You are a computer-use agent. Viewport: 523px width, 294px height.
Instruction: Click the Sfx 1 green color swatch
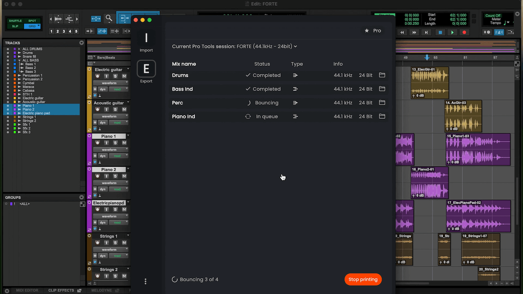14,125
